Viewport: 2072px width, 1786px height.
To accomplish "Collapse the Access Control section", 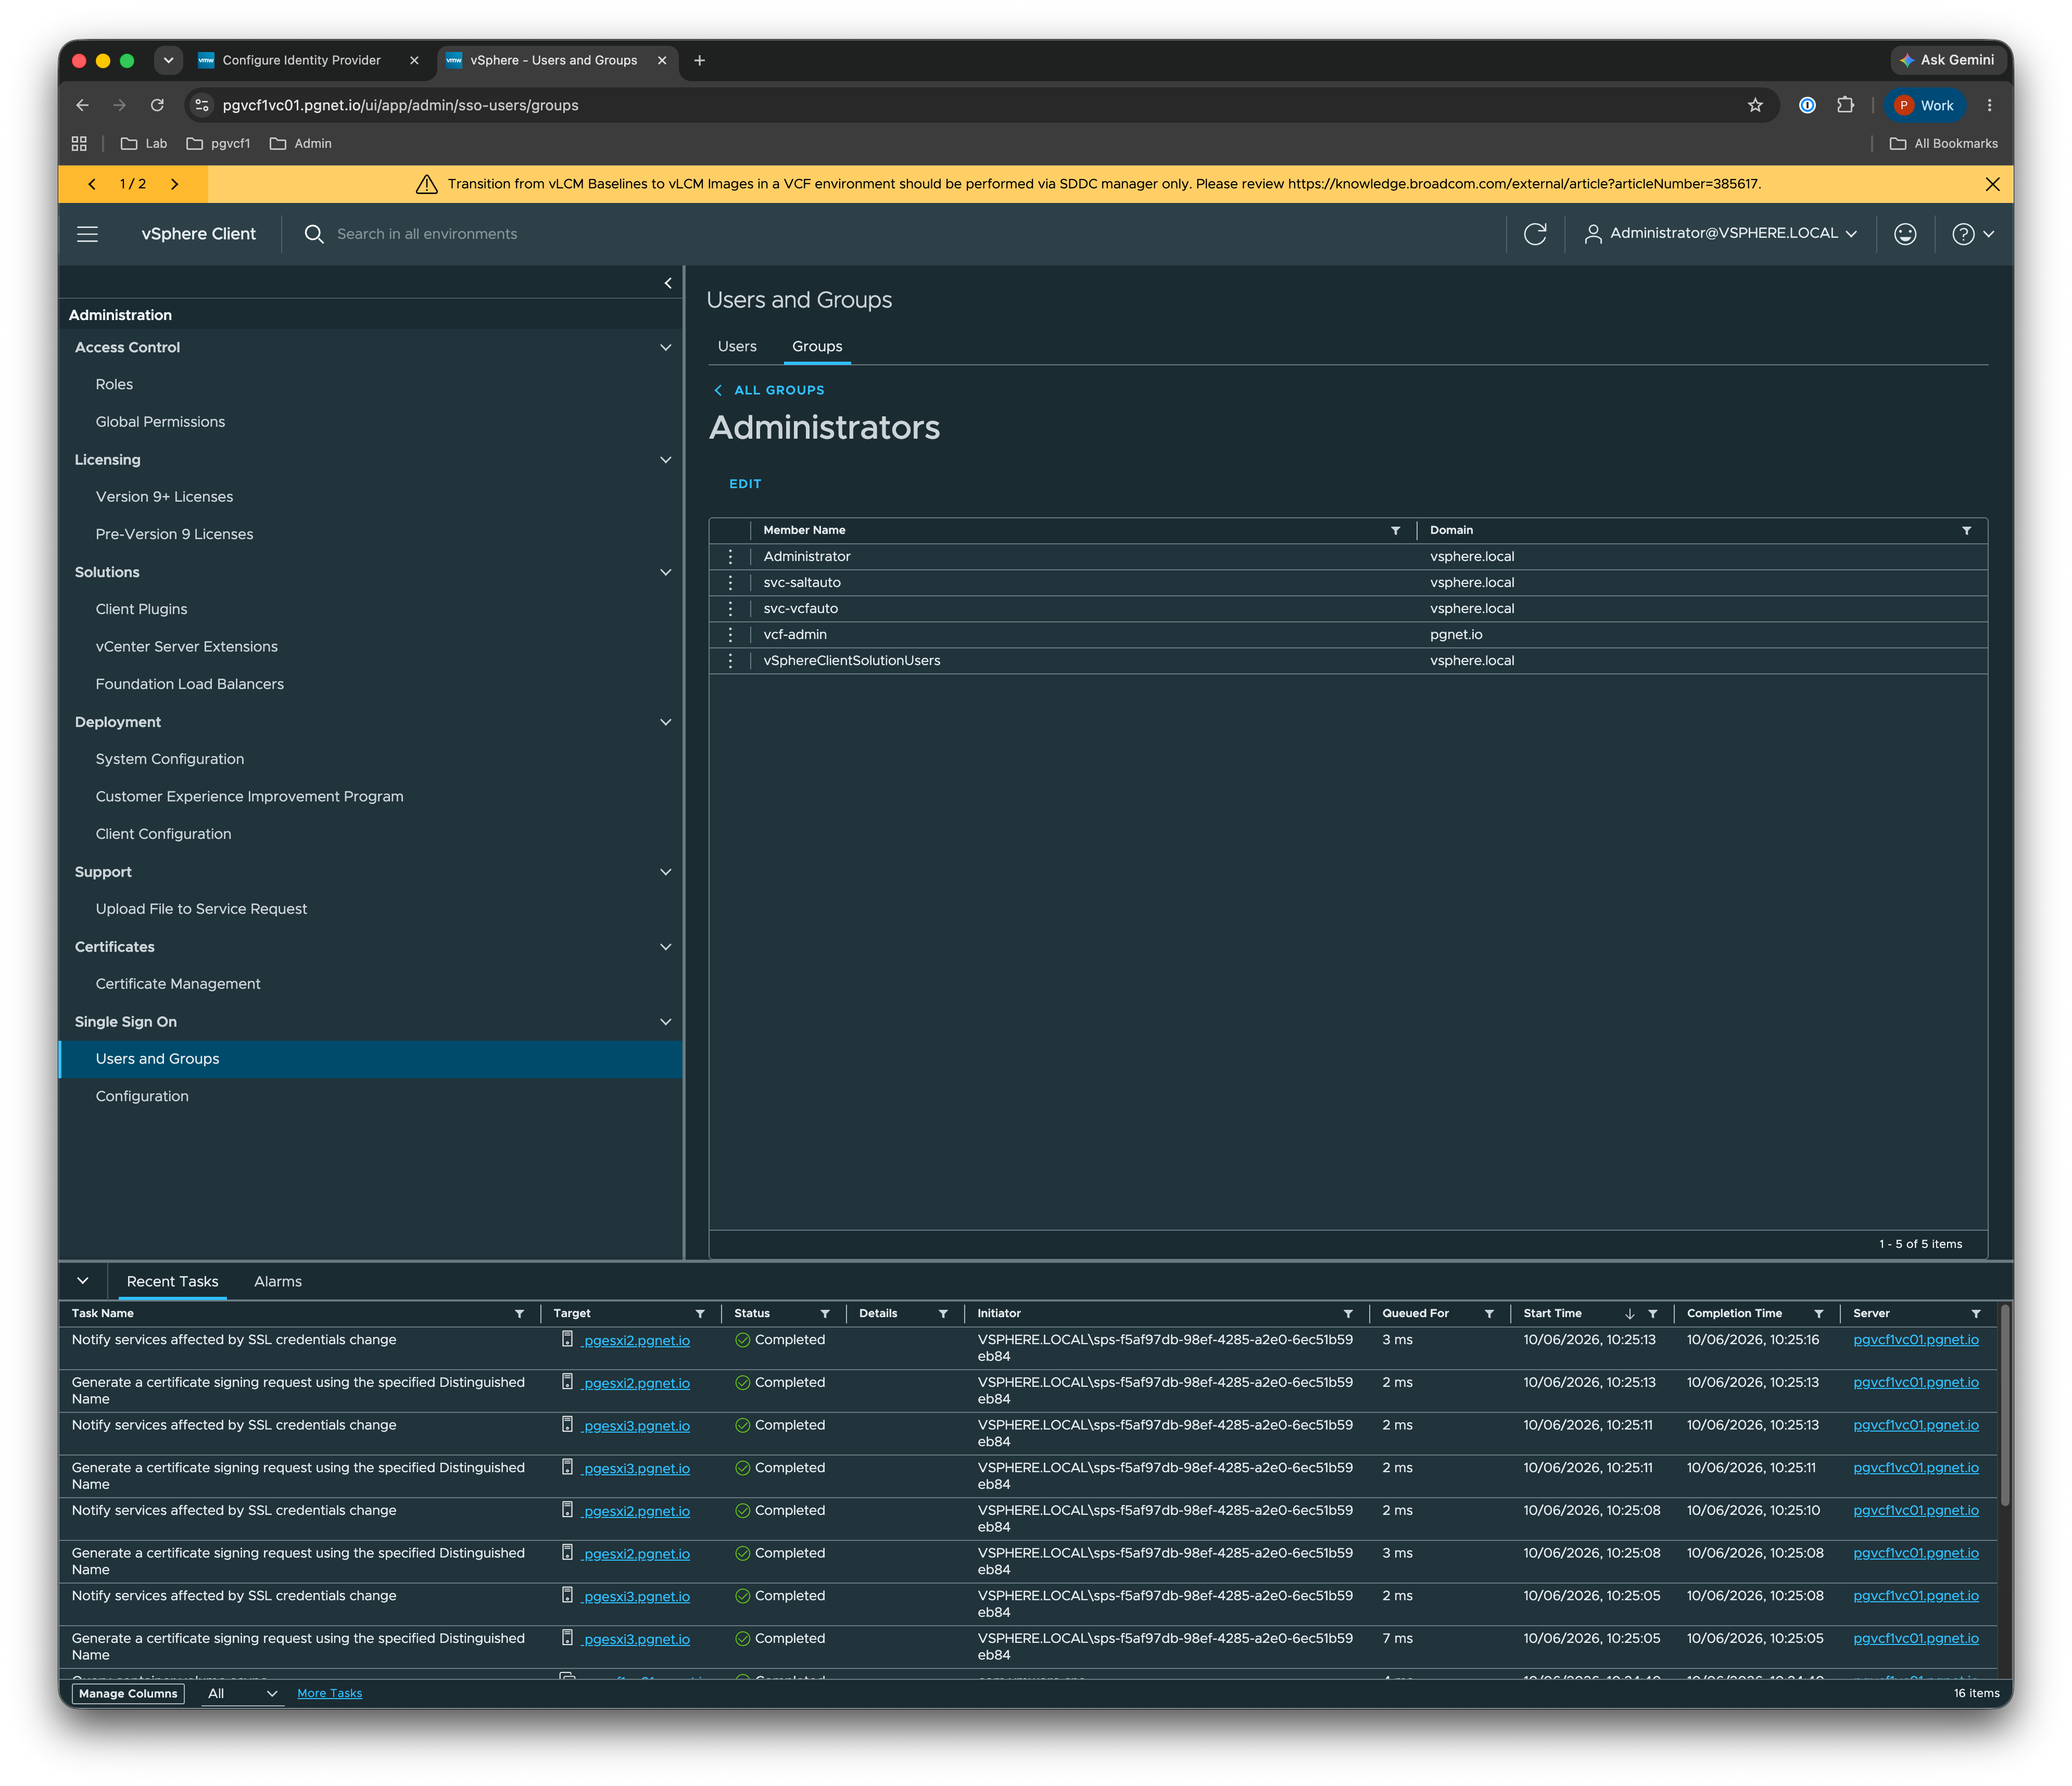I will (666, 348).
